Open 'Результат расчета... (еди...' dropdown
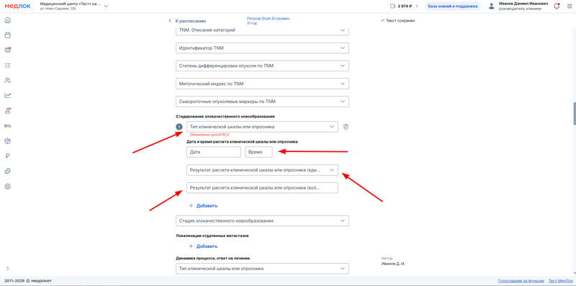 262,170
